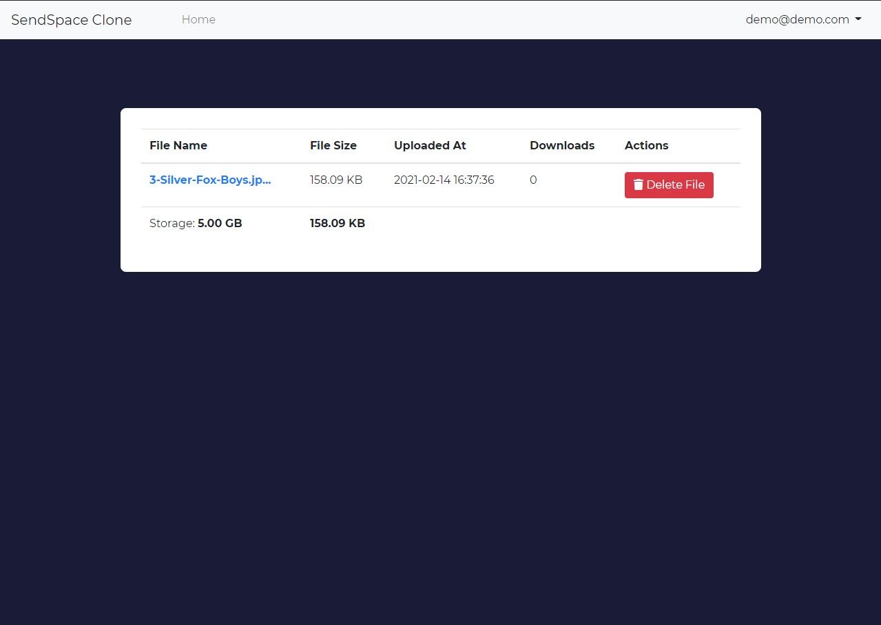Viewport: 881px width, 625px height.
Task: Click the Downloads column header
Action: click(x=562, y=145)
